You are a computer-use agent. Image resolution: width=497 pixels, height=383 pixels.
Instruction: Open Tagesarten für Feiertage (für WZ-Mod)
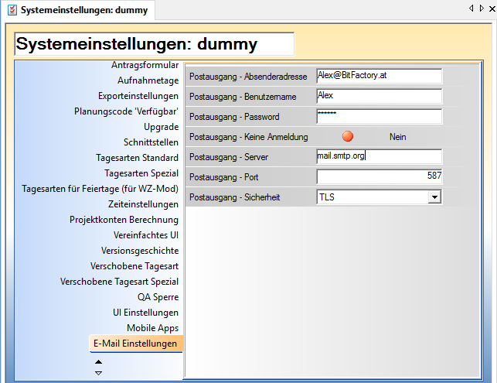[100, 189]
